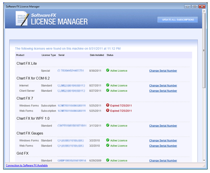
Task: Click green check icon for Chart FX for WPF 1.0
Action: click(x=108, y=125)
